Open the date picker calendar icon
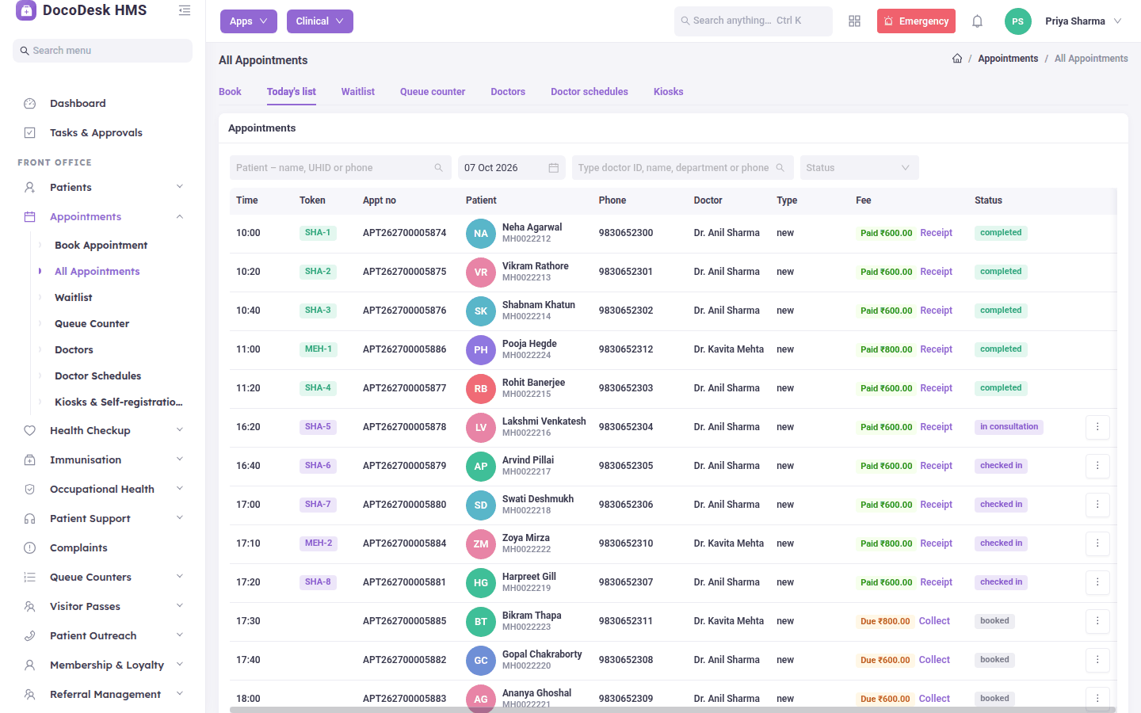This screenshot has height=713, width=1141. tap(554, 168)
